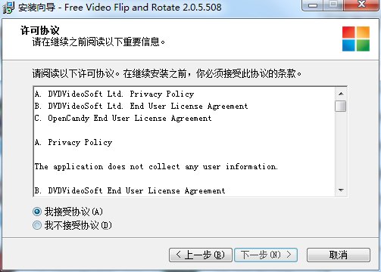This screenshot has width=381, height=272.
Task: Select the 我不接受协议(D) radio button
Action: coord(37,225)
